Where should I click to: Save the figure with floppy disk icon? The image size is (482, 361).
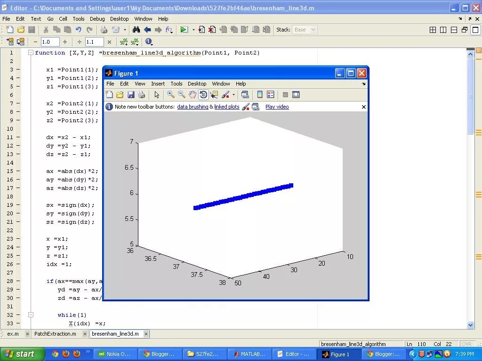click(x=131, y=94)
